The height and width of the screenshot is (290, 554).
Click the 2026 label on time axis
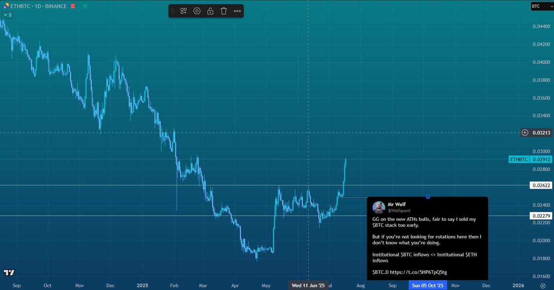point(518,285)
